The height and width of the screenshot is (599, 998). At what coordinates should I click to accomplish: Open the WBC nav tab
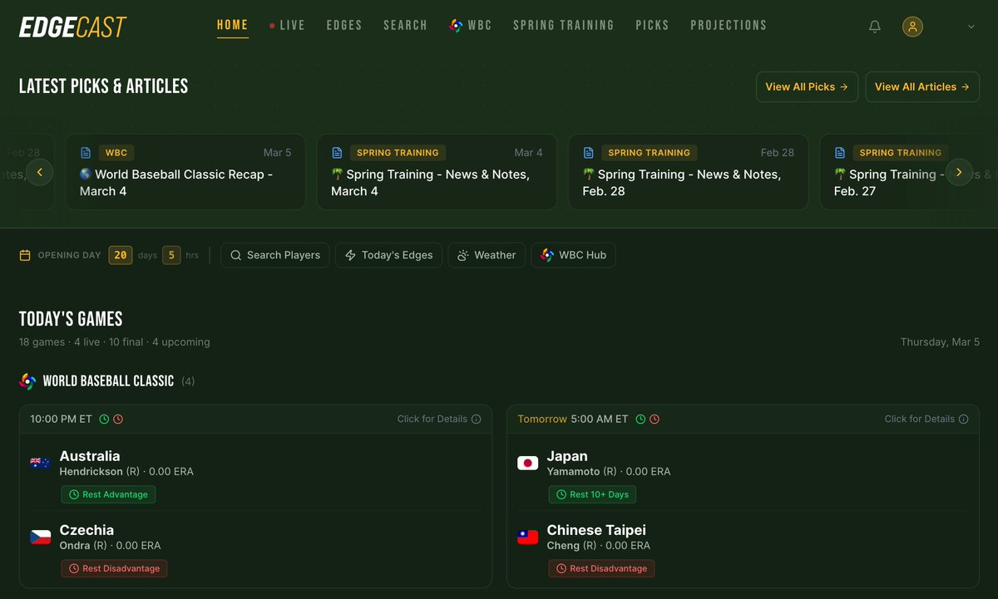click(471, 25)
